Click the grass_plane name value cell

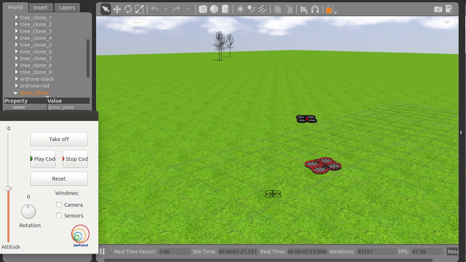68,107
